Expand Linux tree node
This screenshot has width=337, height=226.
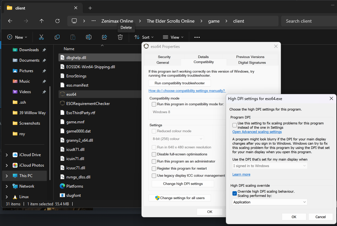tap(7, 197)
